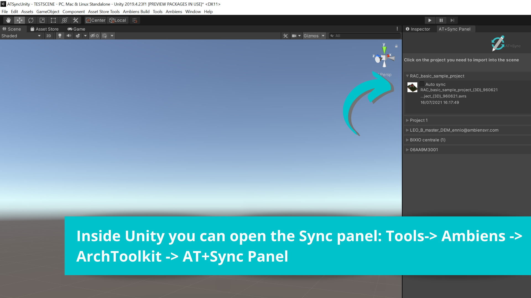
Task: Click the Pause button
Action: click(x=441, y=20)
